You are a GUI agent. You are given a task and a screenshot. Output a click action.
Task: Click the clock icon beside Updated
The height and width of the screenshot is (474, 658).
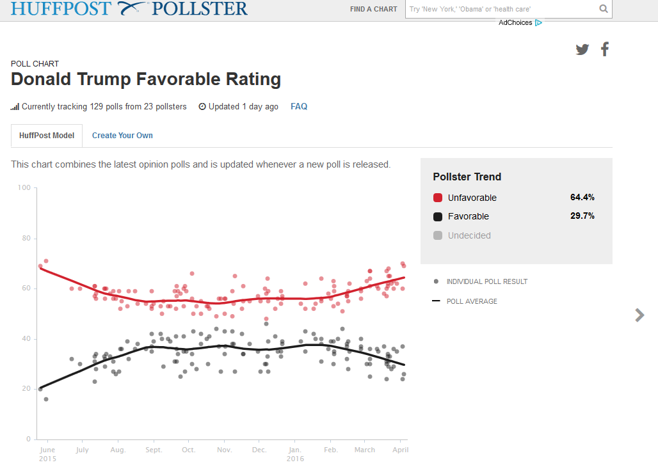point(202,107)
